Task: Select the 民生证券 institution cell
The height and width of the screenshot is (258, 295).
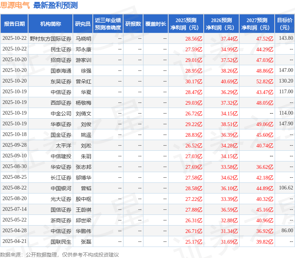Action: point(50,49)
